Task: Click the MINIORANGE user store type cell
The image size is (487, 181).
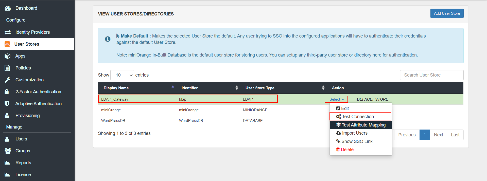Action: coord(255,110)
